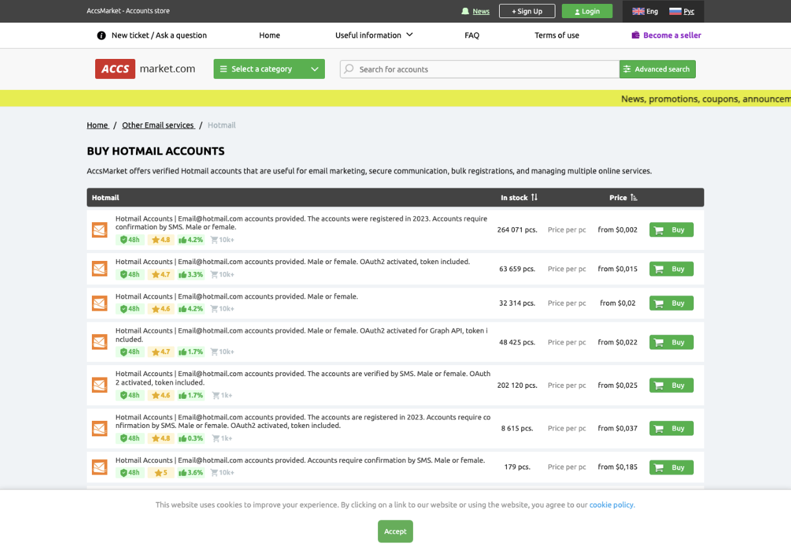Screen dimensions: 791x549
Task: Click the AccsMarket - Accounts store title
Action: tap(128, 11)
